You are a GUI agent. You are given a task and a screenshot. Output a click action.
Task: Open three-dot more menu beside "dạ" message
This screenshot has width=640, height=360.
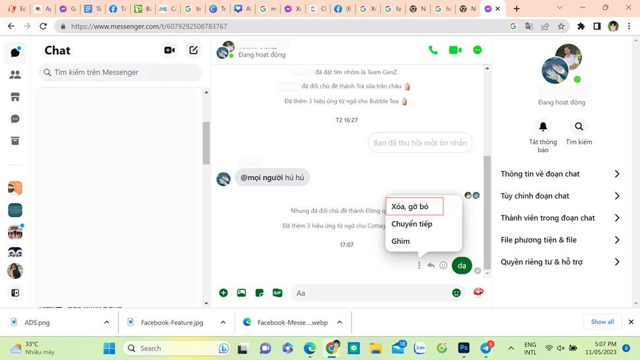pyautogui.click(x=419, y=266)
